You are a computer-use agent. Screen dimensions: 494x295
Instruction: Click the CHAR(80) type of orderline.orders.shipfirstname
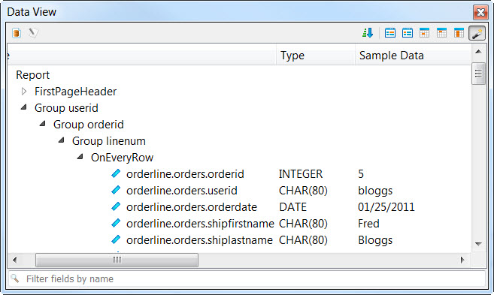[303, 224]
